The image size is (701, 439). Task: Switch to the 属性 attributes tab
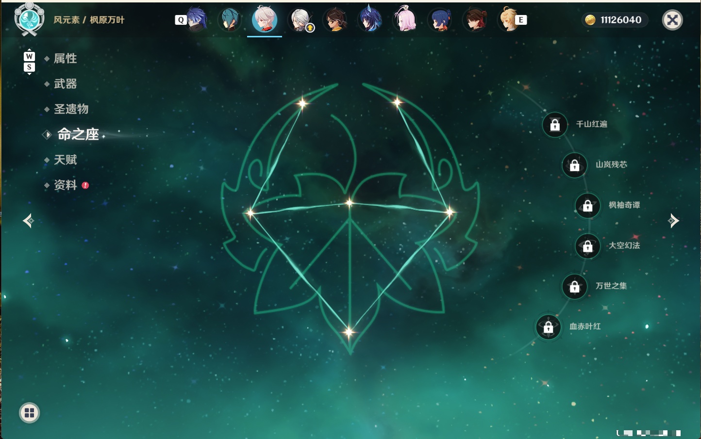click(x=65, y=59)
